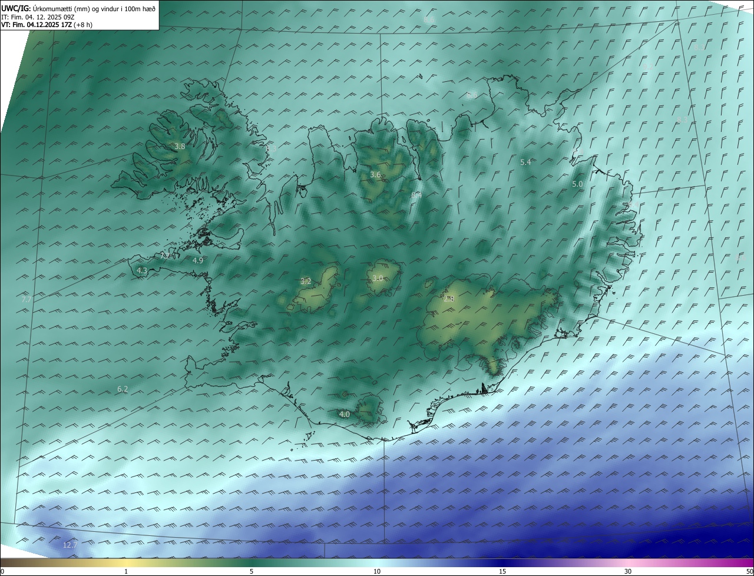Click the color scale label '15'
The width and height of the screenshot is (754, 576).
click(502, 571)
